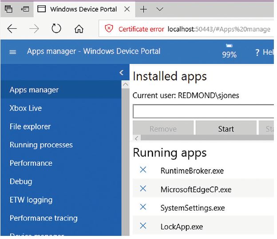Screen dimensions: 277x239
Task: Go to browser home page icon
Action: 79,29
